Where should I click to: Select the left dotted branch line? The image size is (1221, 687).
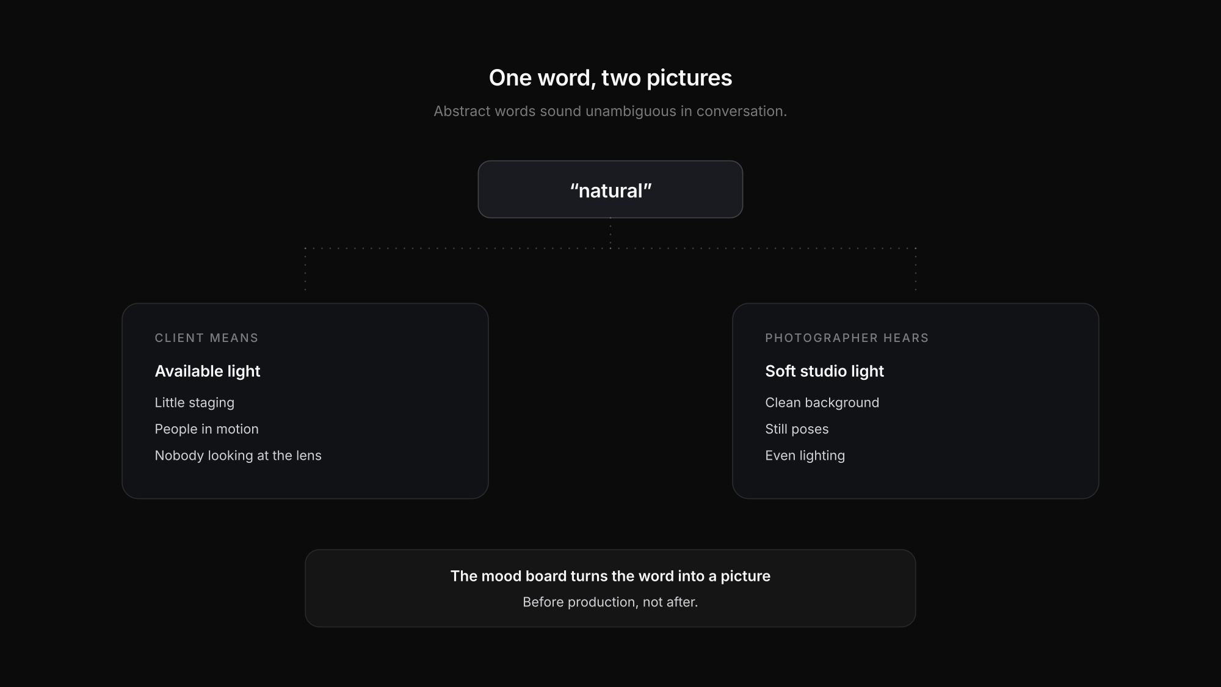(305, 269)
